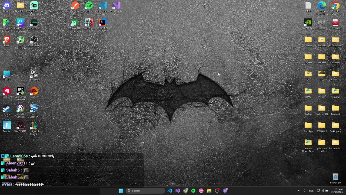The height and width of the screenshot is (195, 346).
Task: Open the Discord desktop shortcut
Action: 7,7
